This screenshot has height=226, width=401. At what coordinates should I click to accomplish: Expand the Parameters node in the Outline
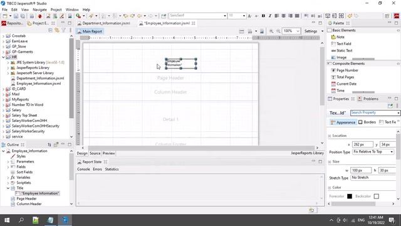8,162
